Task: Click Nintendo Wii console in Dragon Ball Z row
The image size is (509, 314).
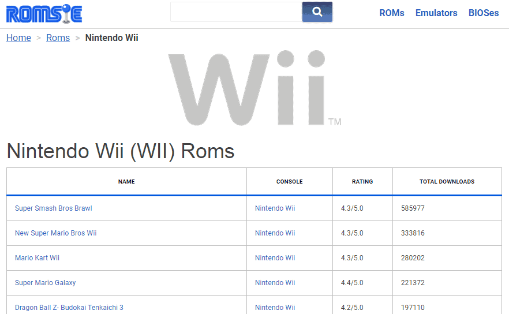Action: click(275, 308)
